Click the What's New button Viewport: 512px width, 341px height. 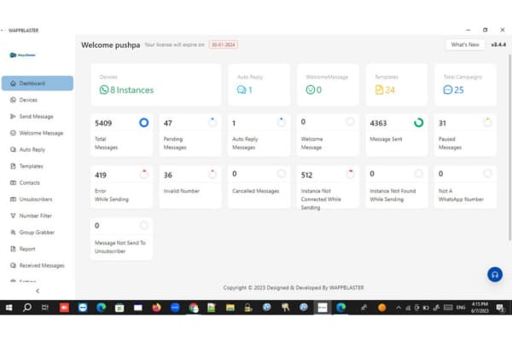coord(464,44)
